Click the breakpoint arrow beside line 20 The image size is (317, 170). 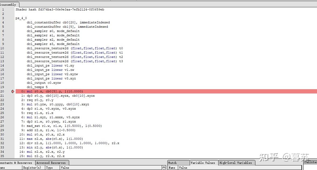(x=12, y=91)
